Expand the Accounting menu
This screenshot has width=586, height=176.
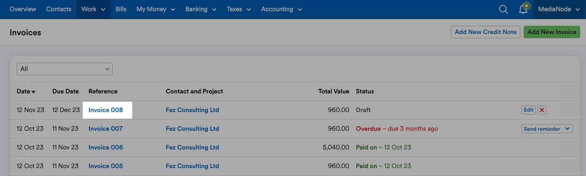[282, 9]
